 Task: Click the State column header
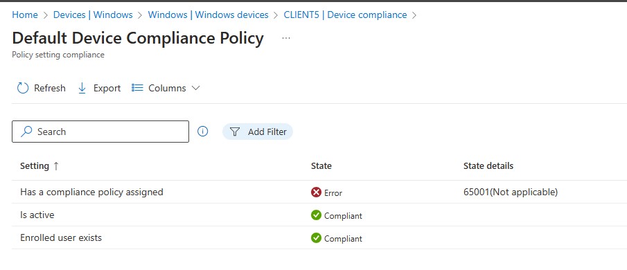coord(321,165)
